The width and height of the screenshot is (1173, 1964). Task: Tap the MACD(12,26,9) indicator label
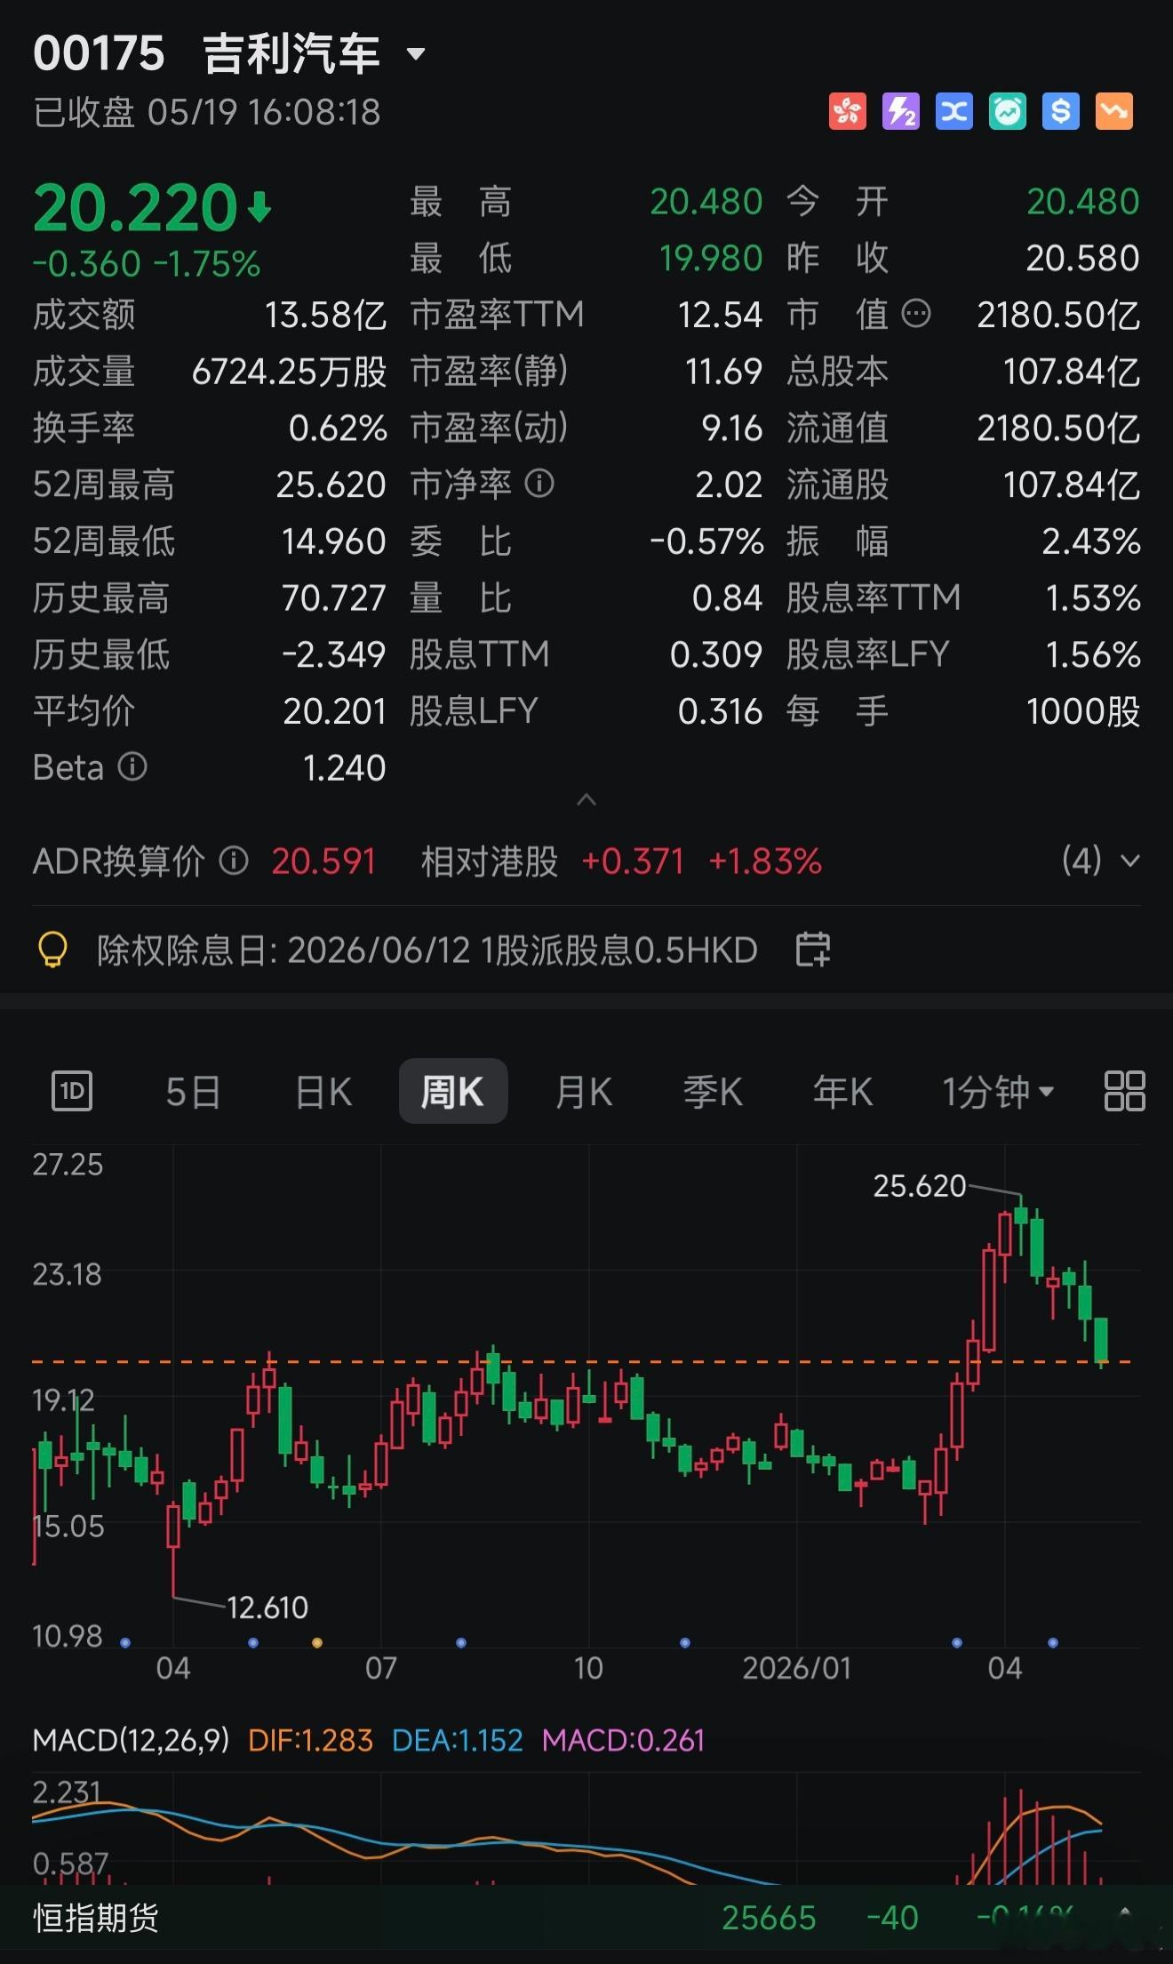(131, 1740)
